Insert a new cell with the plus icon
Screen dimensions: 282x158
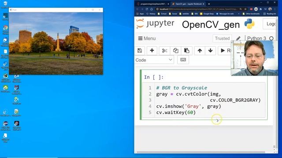pyautogui.click(x=152, y=50)
